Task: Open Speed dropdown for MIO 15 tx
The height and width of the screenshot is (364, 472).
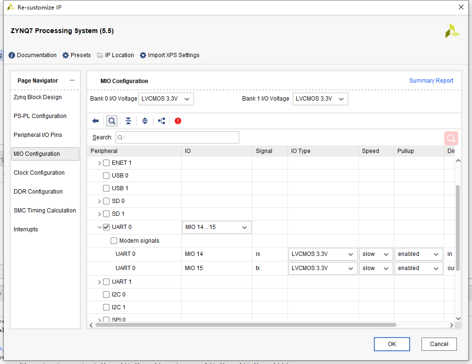Action: 376,268
